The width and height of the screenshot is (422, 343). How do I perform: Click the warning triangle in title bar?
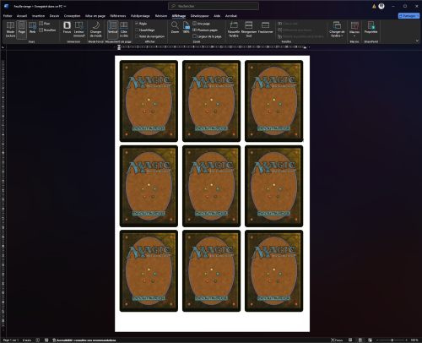[x=374, y=6]
